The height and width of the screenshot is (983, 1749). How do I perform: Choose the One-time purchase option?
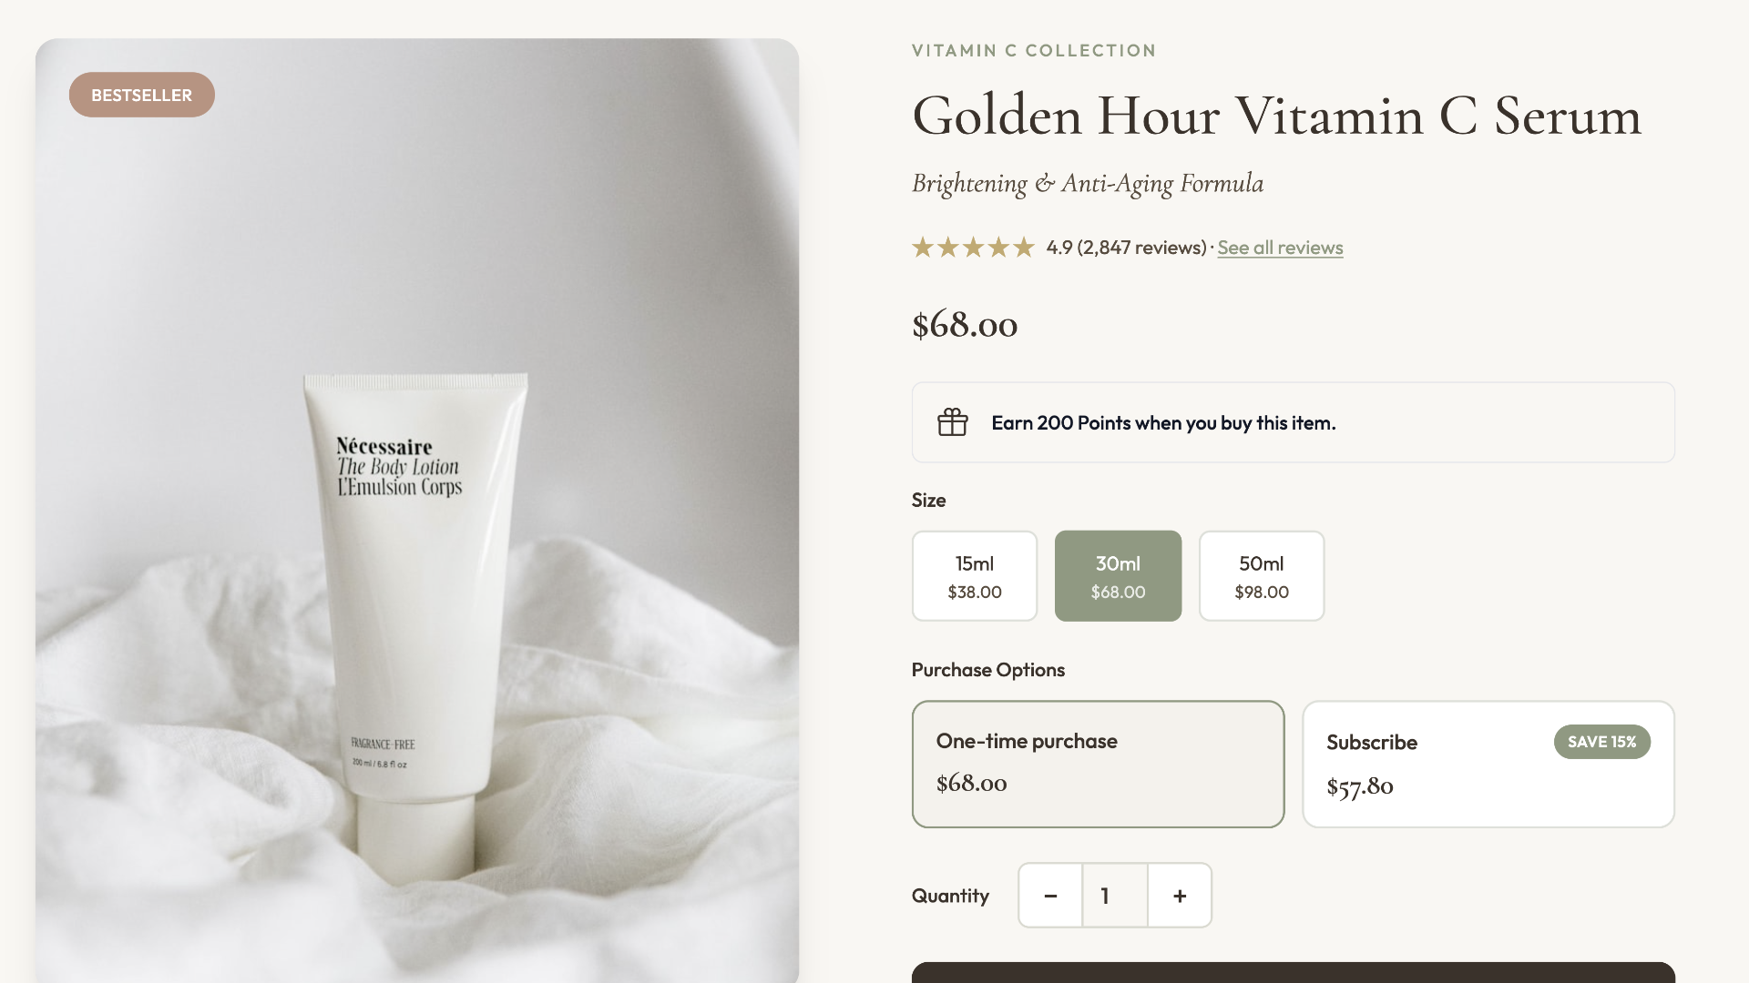click(x=1098, y=764)
